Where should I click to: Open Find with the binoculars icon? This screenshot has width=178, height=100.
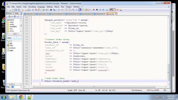(x=51, y=10)
